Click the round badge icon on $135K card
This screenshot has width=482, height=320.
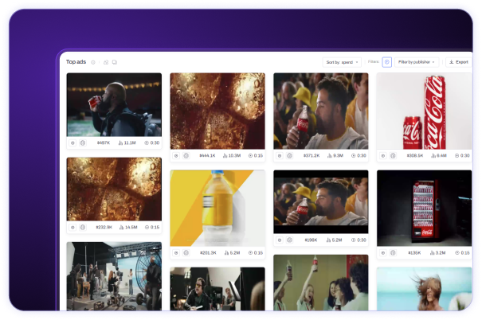393,253
